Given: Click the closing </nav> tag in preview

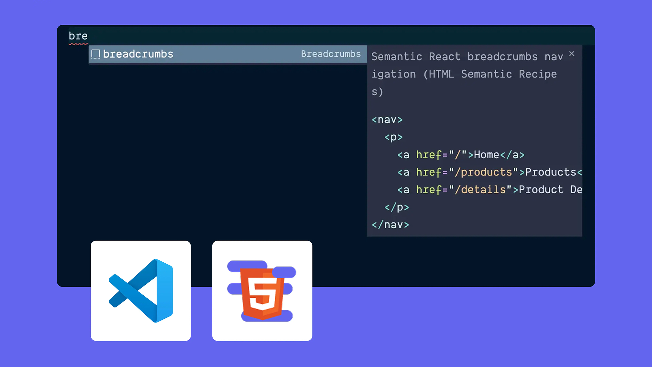Looking at the screenshot, I should click(x=391, y=225).
